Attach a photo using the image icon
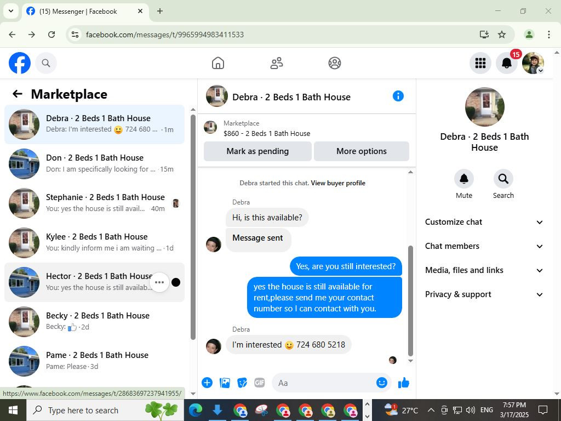This screenshot has width=561, height=421. point(225,383)
